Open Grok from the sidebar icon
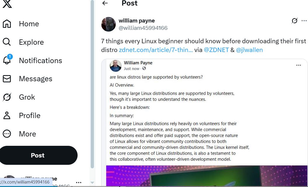 coord(7,97)
